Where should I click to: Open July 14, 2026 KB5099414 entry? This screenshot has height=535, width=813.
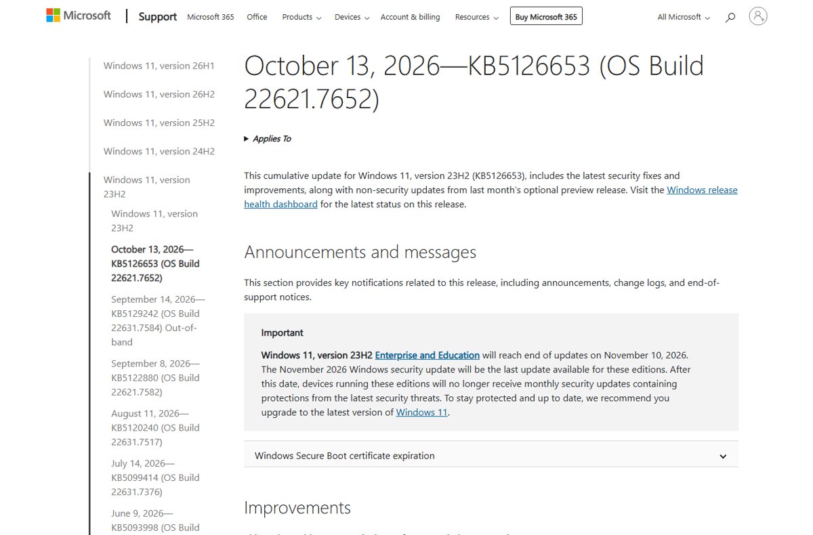point(155,477)
